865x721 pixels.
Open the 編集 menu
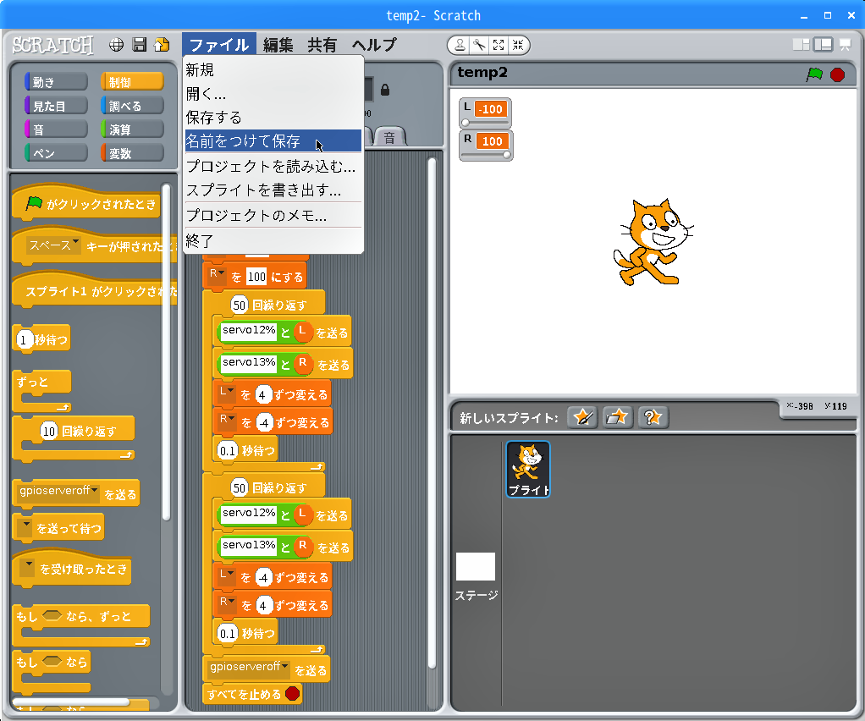(x=278, y=45)
